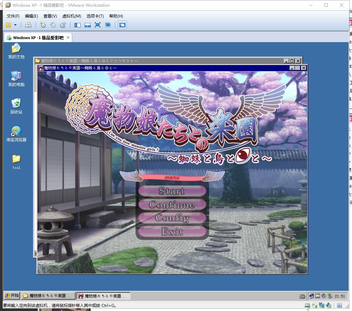Switch to Unity mode icon
This screenshot has width=352, height=311.
(x=108, y=25)
